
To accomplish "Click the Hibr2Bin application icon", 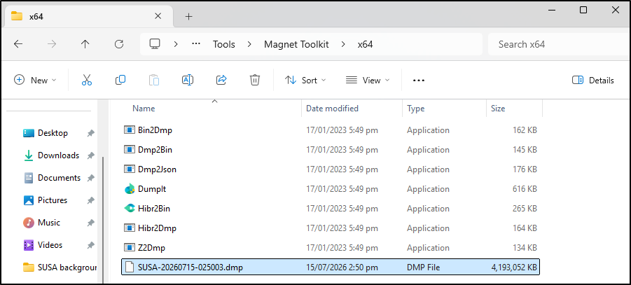I will click(129, 209).
